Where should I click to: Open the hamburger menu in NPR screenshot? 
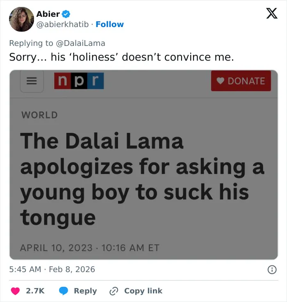(32, 81)
